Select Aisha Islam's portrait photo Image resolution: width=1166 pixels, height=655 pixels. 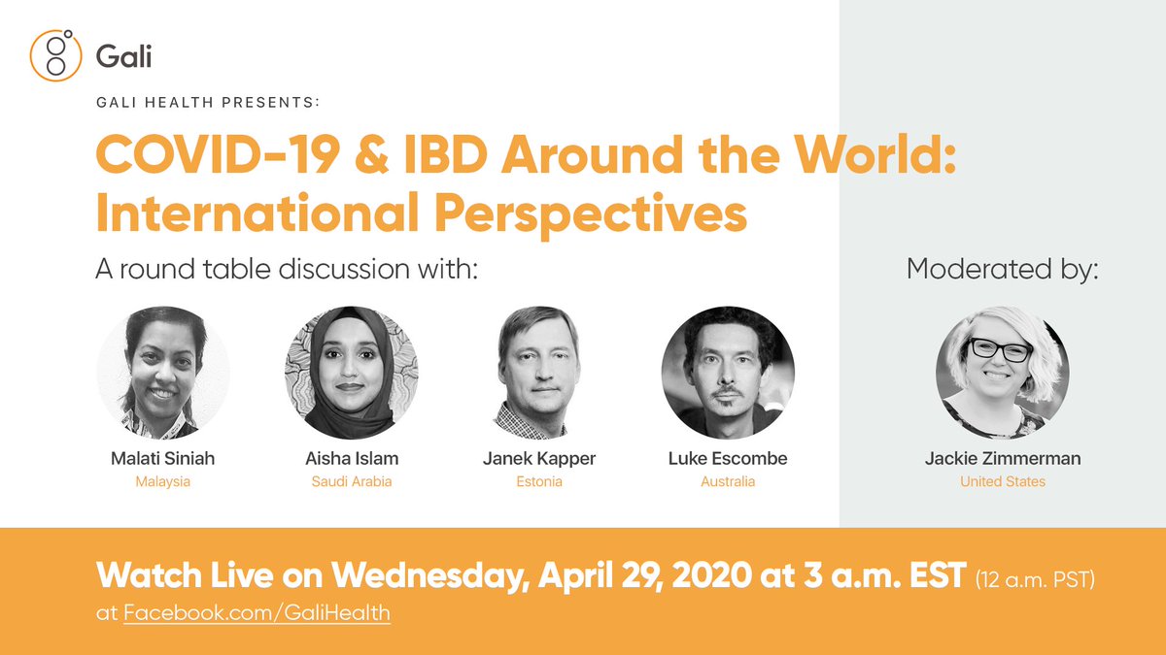point(352,373)
